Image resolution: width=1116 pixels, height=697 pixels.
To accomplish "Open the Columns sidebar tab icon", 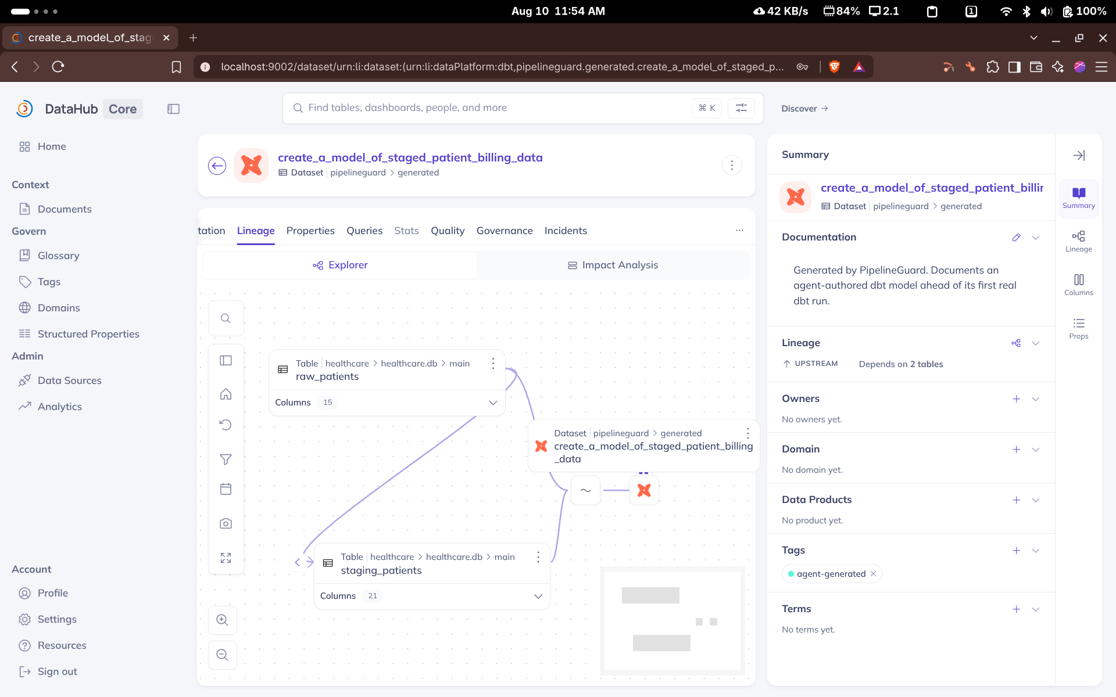I will click(1079, 285).
